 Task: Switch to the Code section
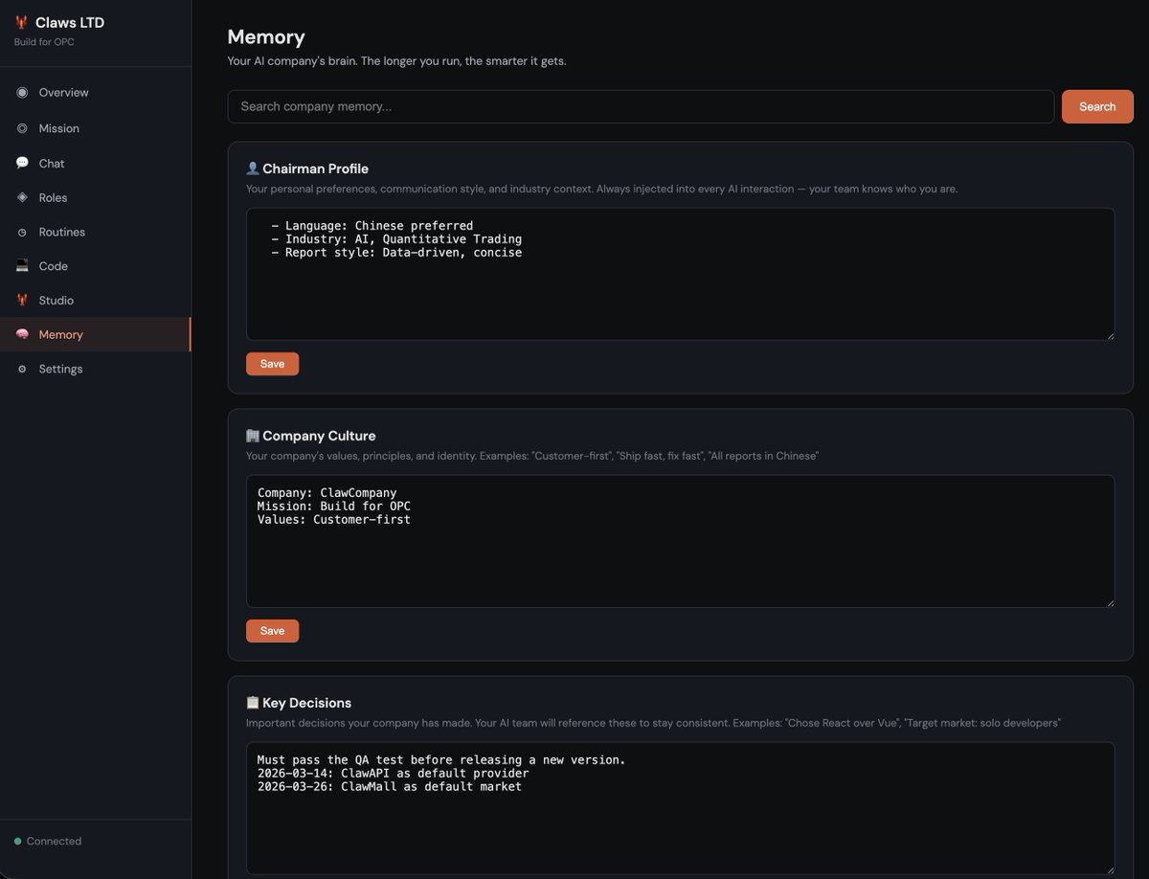[96, 266]
